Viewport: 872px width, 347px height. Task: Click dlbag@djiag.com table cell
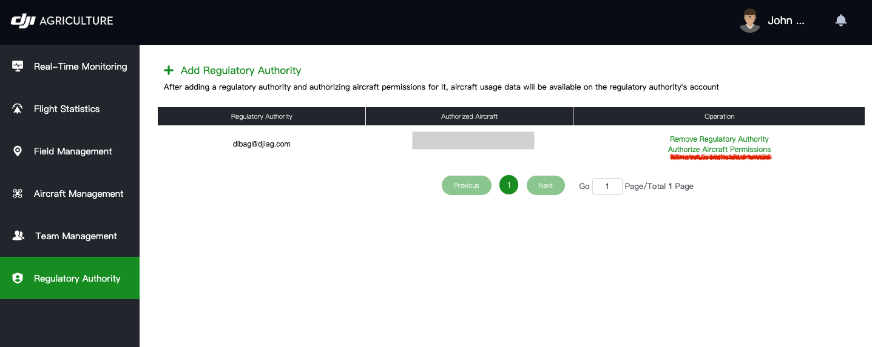[262, 144]
